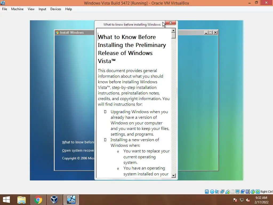The width and height of the screenshot is (273, 205).
Task: Click the video capture status icon
Action: click(242, 192)
